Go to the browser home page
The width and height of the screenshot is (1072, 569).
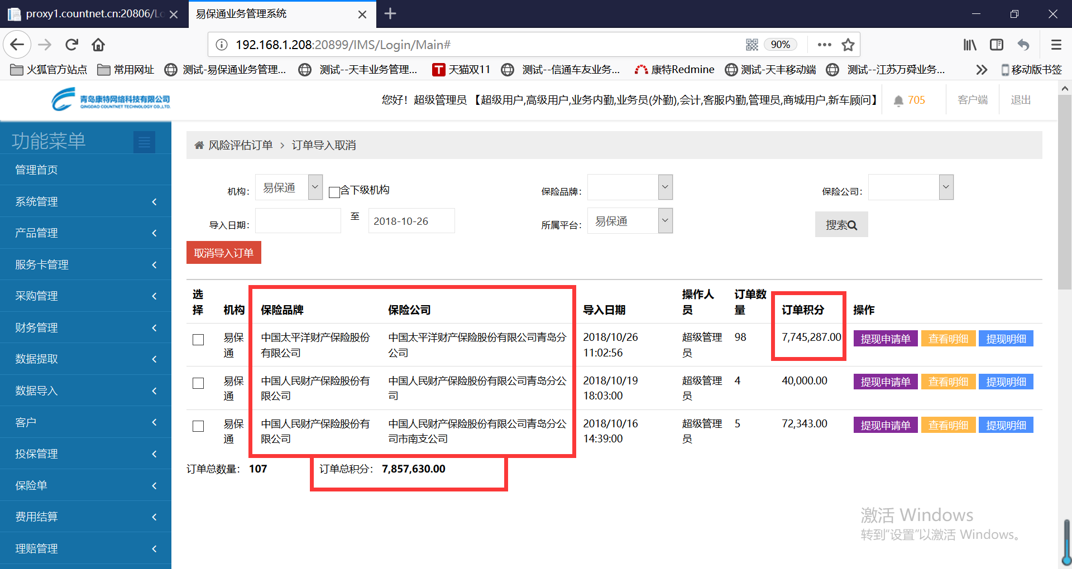(x=98, y=45)
